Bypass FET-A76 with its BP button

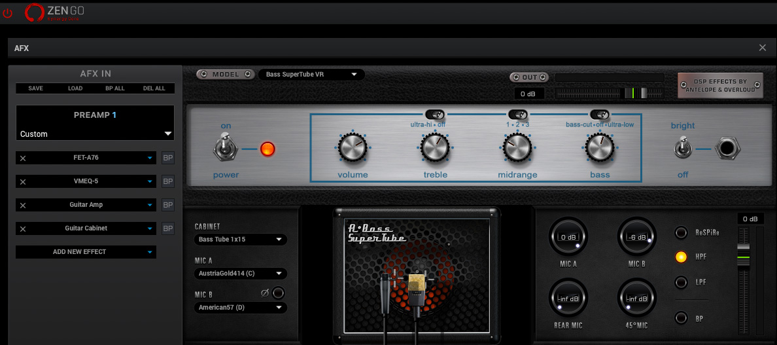coord(169,158)
